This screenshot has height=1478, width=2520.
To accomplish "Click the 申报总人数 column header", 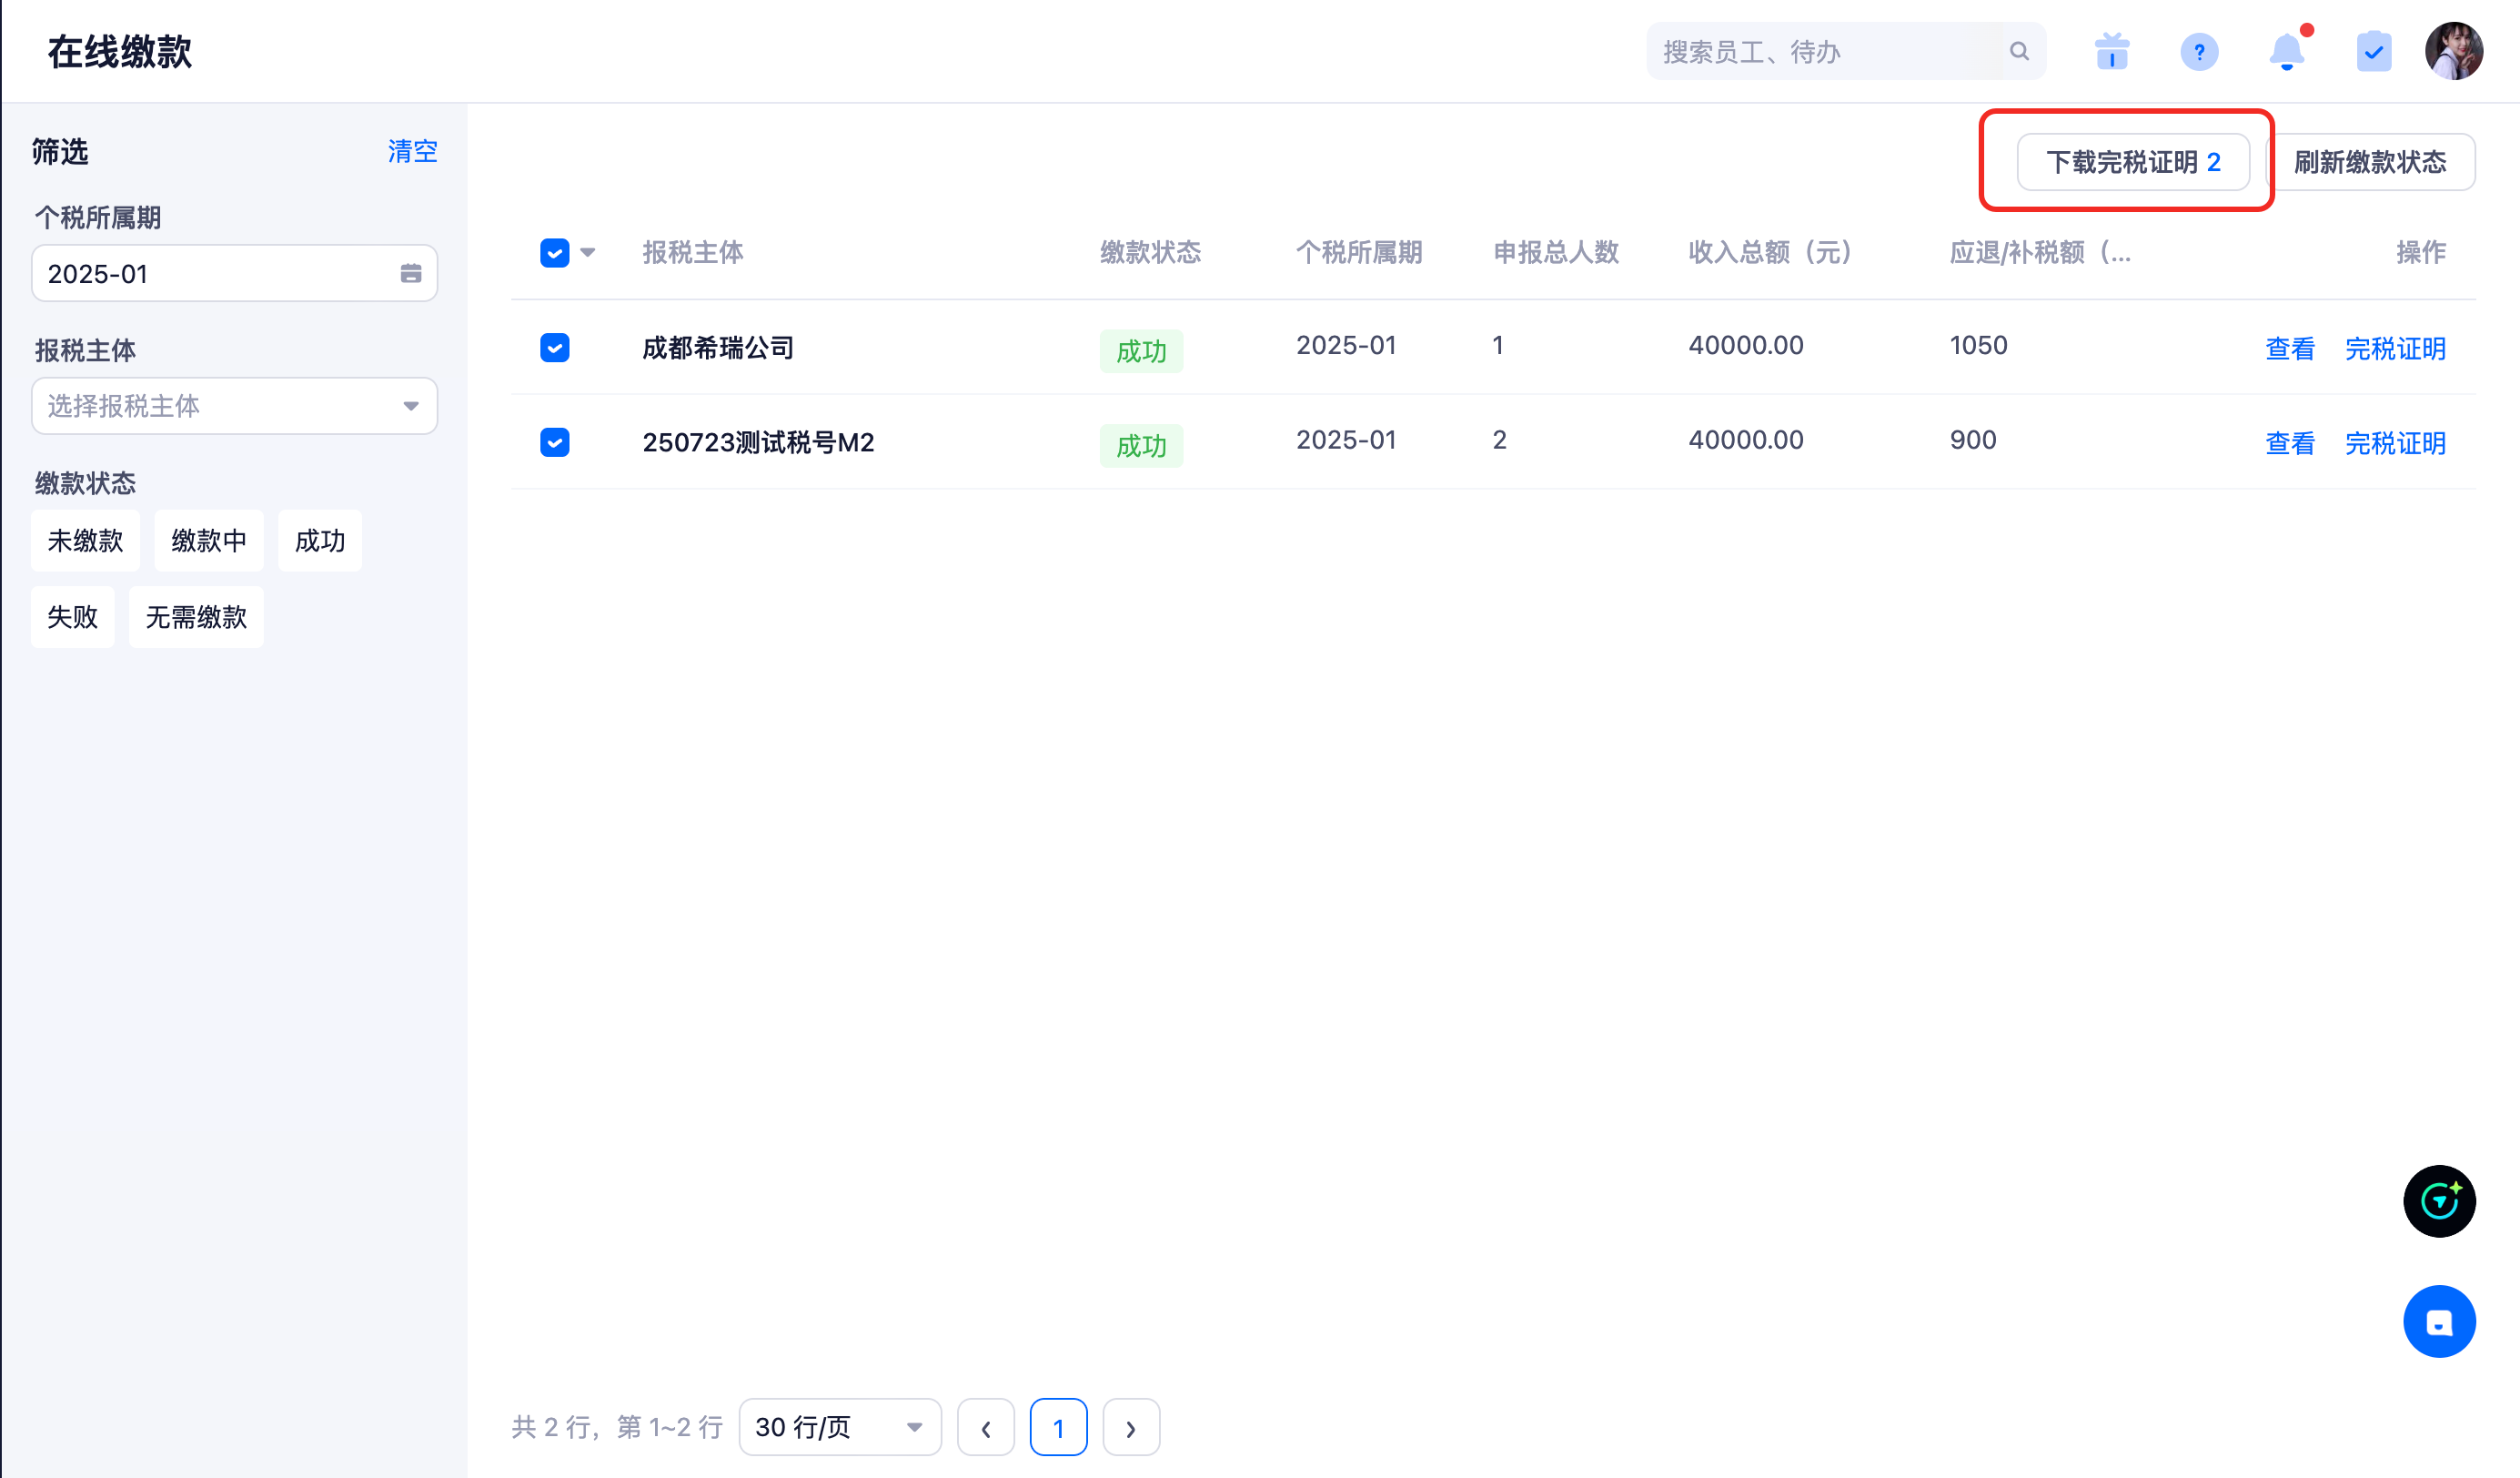I will [1556, 253].
